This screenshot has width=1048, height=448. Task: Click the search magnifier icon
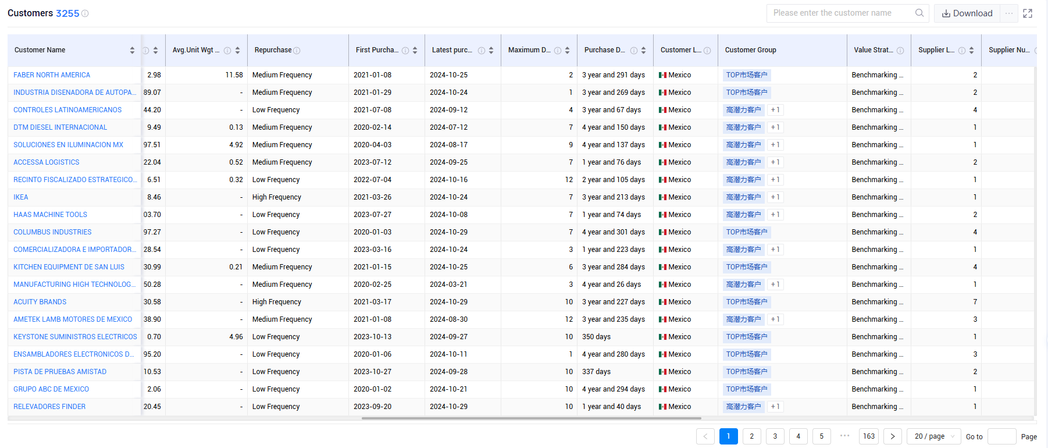(x=919, y=13)
